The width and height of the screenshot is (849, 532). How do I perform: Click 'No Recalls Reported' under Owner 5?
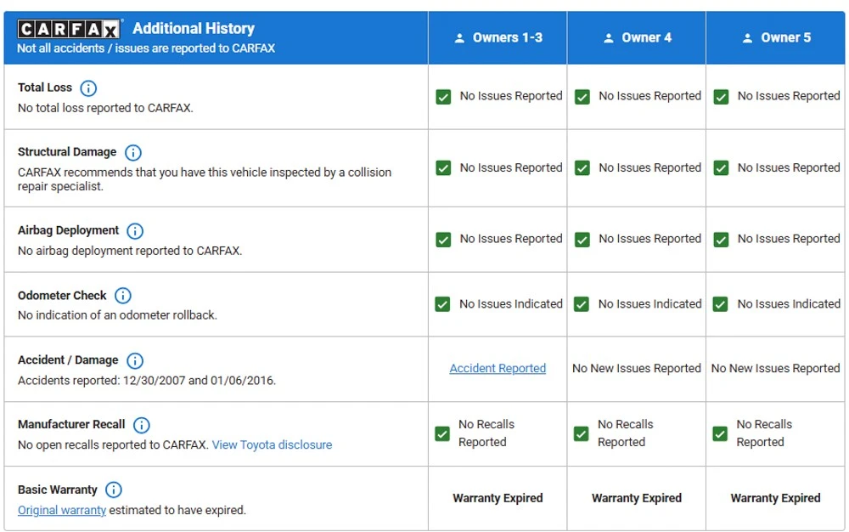(x=764, y=433)
